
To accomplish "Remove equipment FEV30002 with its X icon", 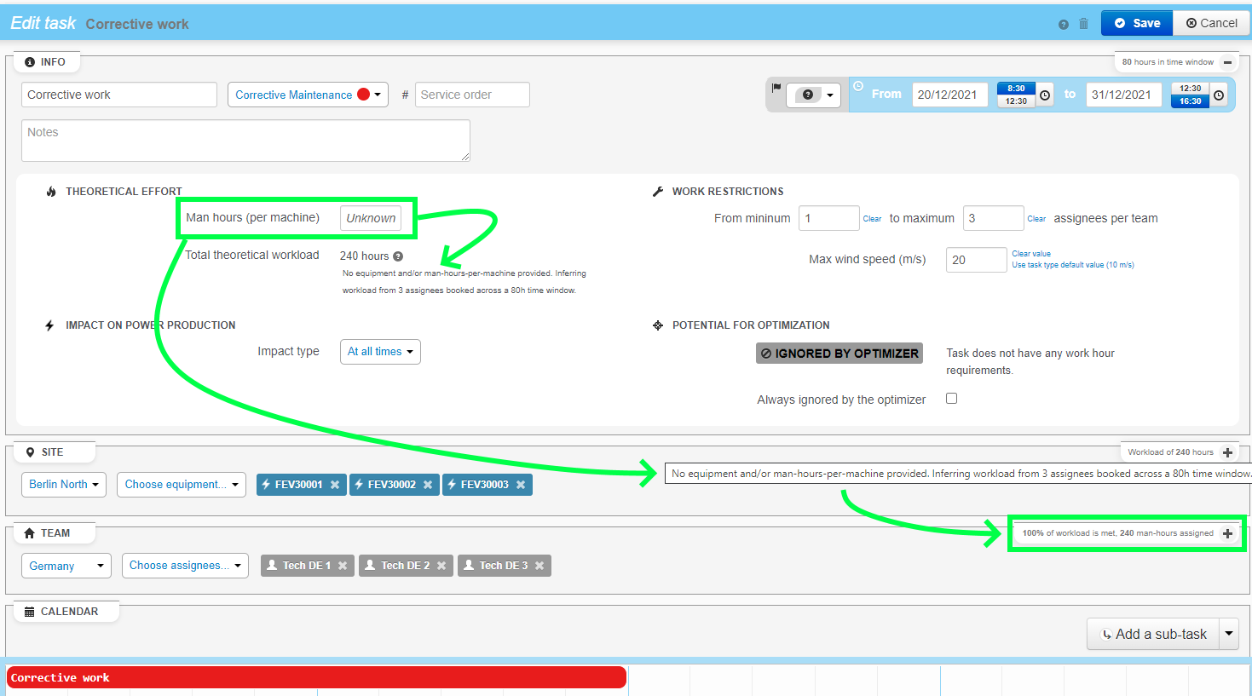I will click(428, 485).
